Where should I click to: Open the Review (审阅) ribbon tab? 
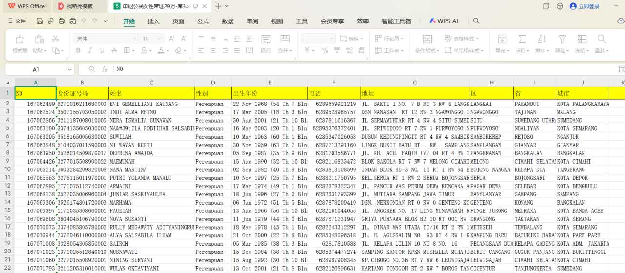(x=252, y=21)
